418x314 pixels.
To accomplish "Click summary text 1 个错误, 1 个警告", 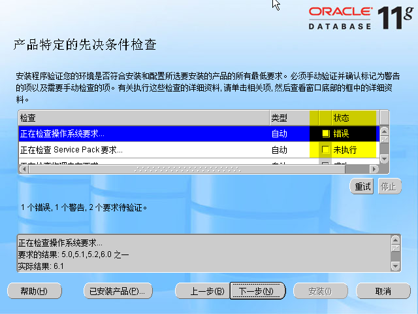I will tap(53, 207).
